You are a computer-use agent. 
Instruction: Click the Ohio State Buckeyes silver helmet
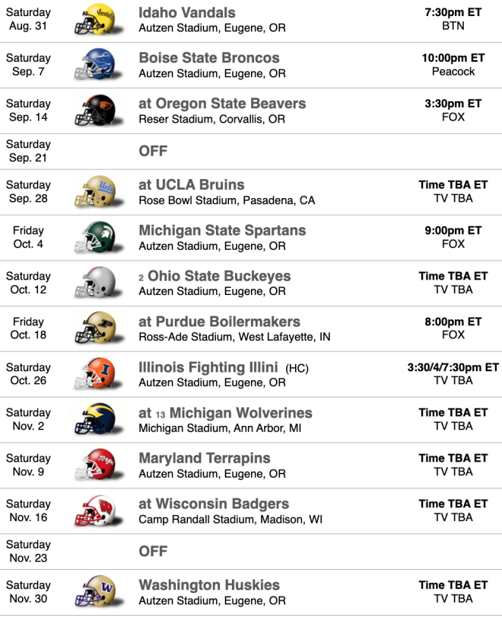pos(99,283)
